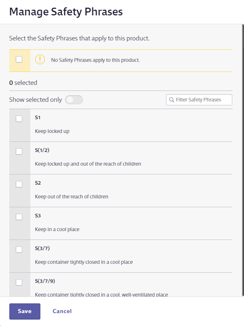Click the S(3/7) phrase code label

tap(42, 248)
